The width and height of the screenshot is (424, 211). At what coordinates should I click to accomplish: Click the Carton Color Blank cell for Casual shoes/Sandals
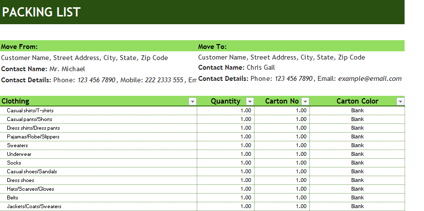coord(357,171)
